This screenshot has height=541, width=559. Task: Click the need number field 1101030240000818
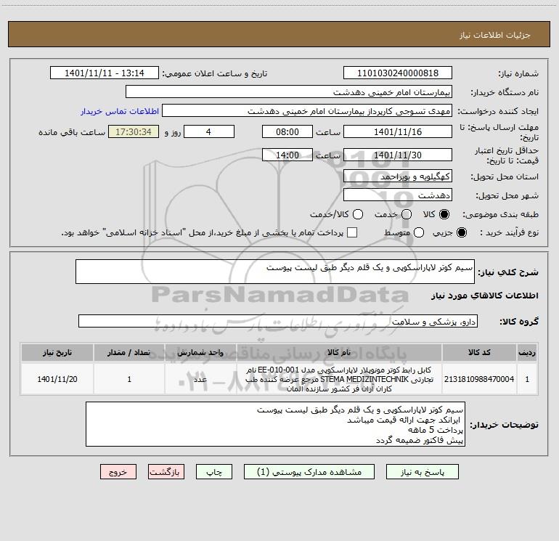(x=398, y=73)
